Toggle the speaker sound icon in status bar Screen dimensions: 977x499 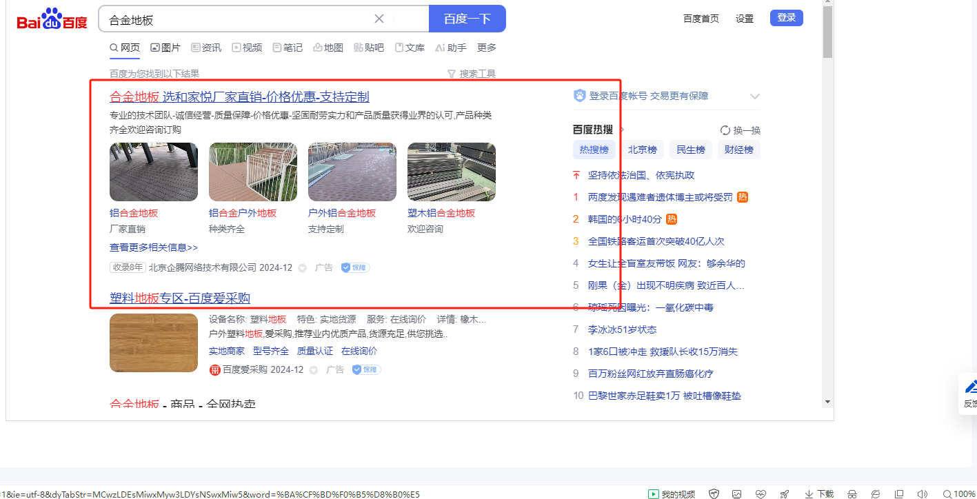(922, 493)
